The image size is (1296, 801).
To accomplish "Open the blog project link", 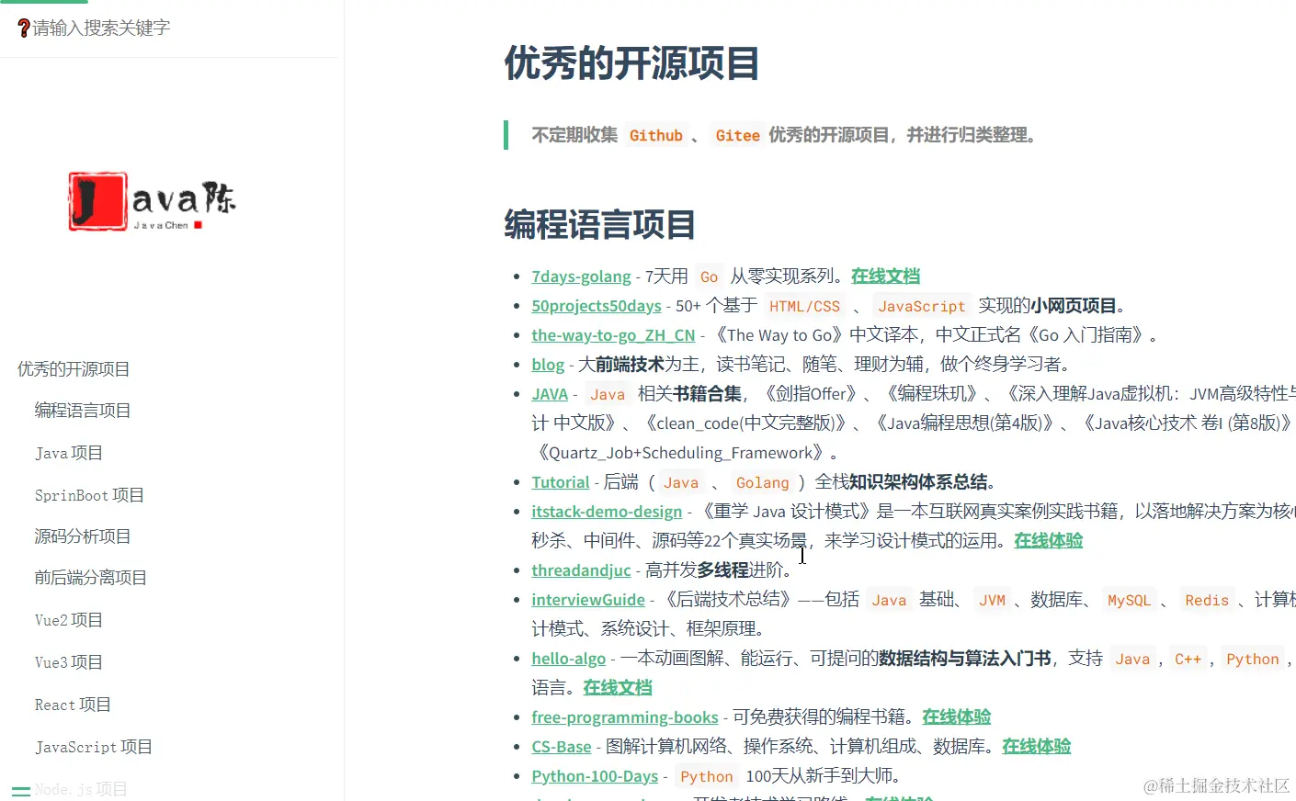I will [548, 365].
